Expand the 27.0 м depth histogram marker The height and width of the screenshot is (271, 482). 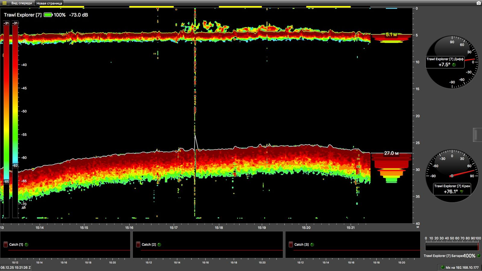[391, 153]
